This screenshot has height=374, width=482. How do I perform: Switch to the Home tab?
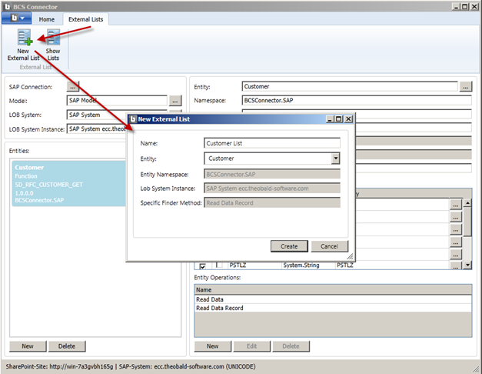coord(47,18)
